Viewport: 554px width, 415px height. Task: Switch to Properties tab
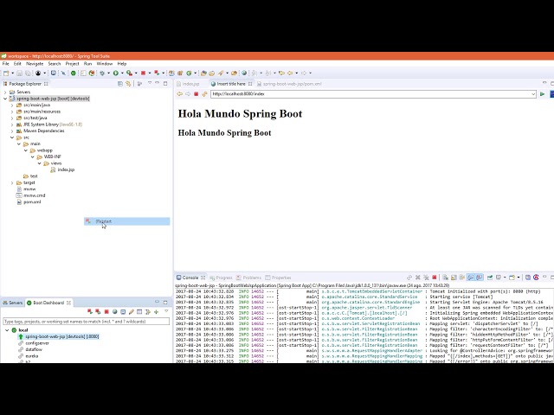[279, 278]
